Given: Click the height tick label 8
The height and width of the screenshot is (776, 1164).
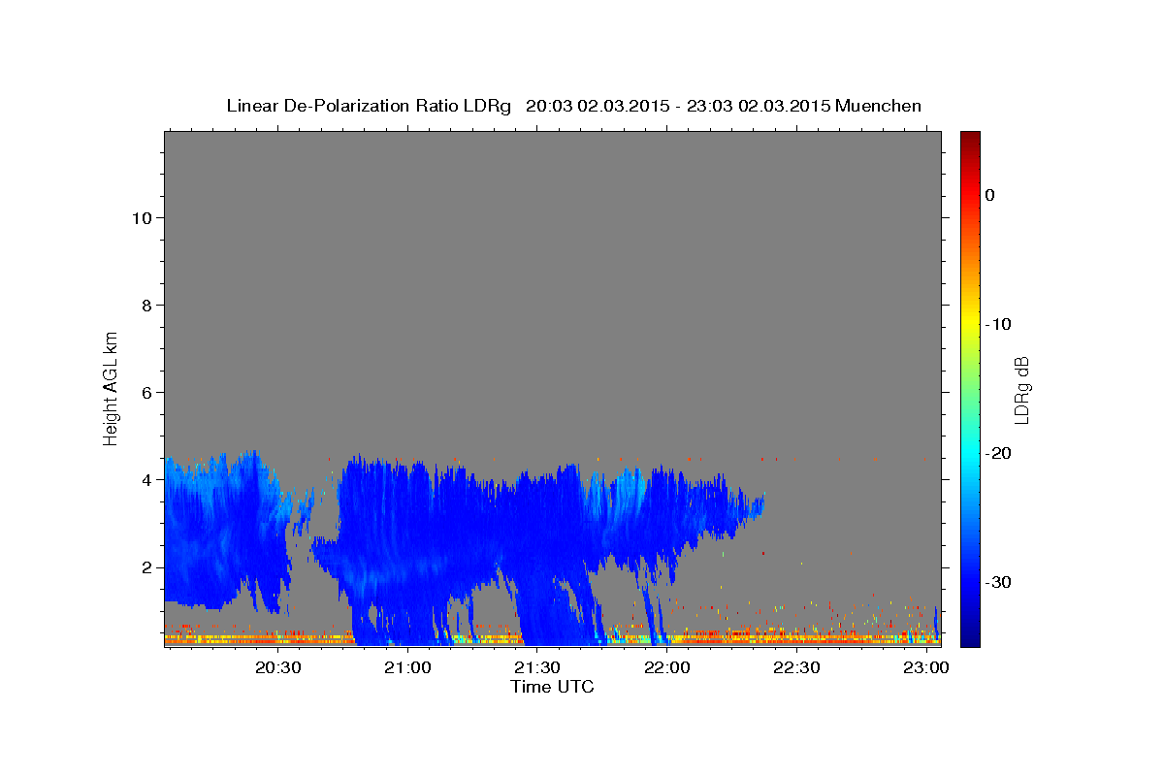Looking at the screenshot, I should tap(145, 305).
